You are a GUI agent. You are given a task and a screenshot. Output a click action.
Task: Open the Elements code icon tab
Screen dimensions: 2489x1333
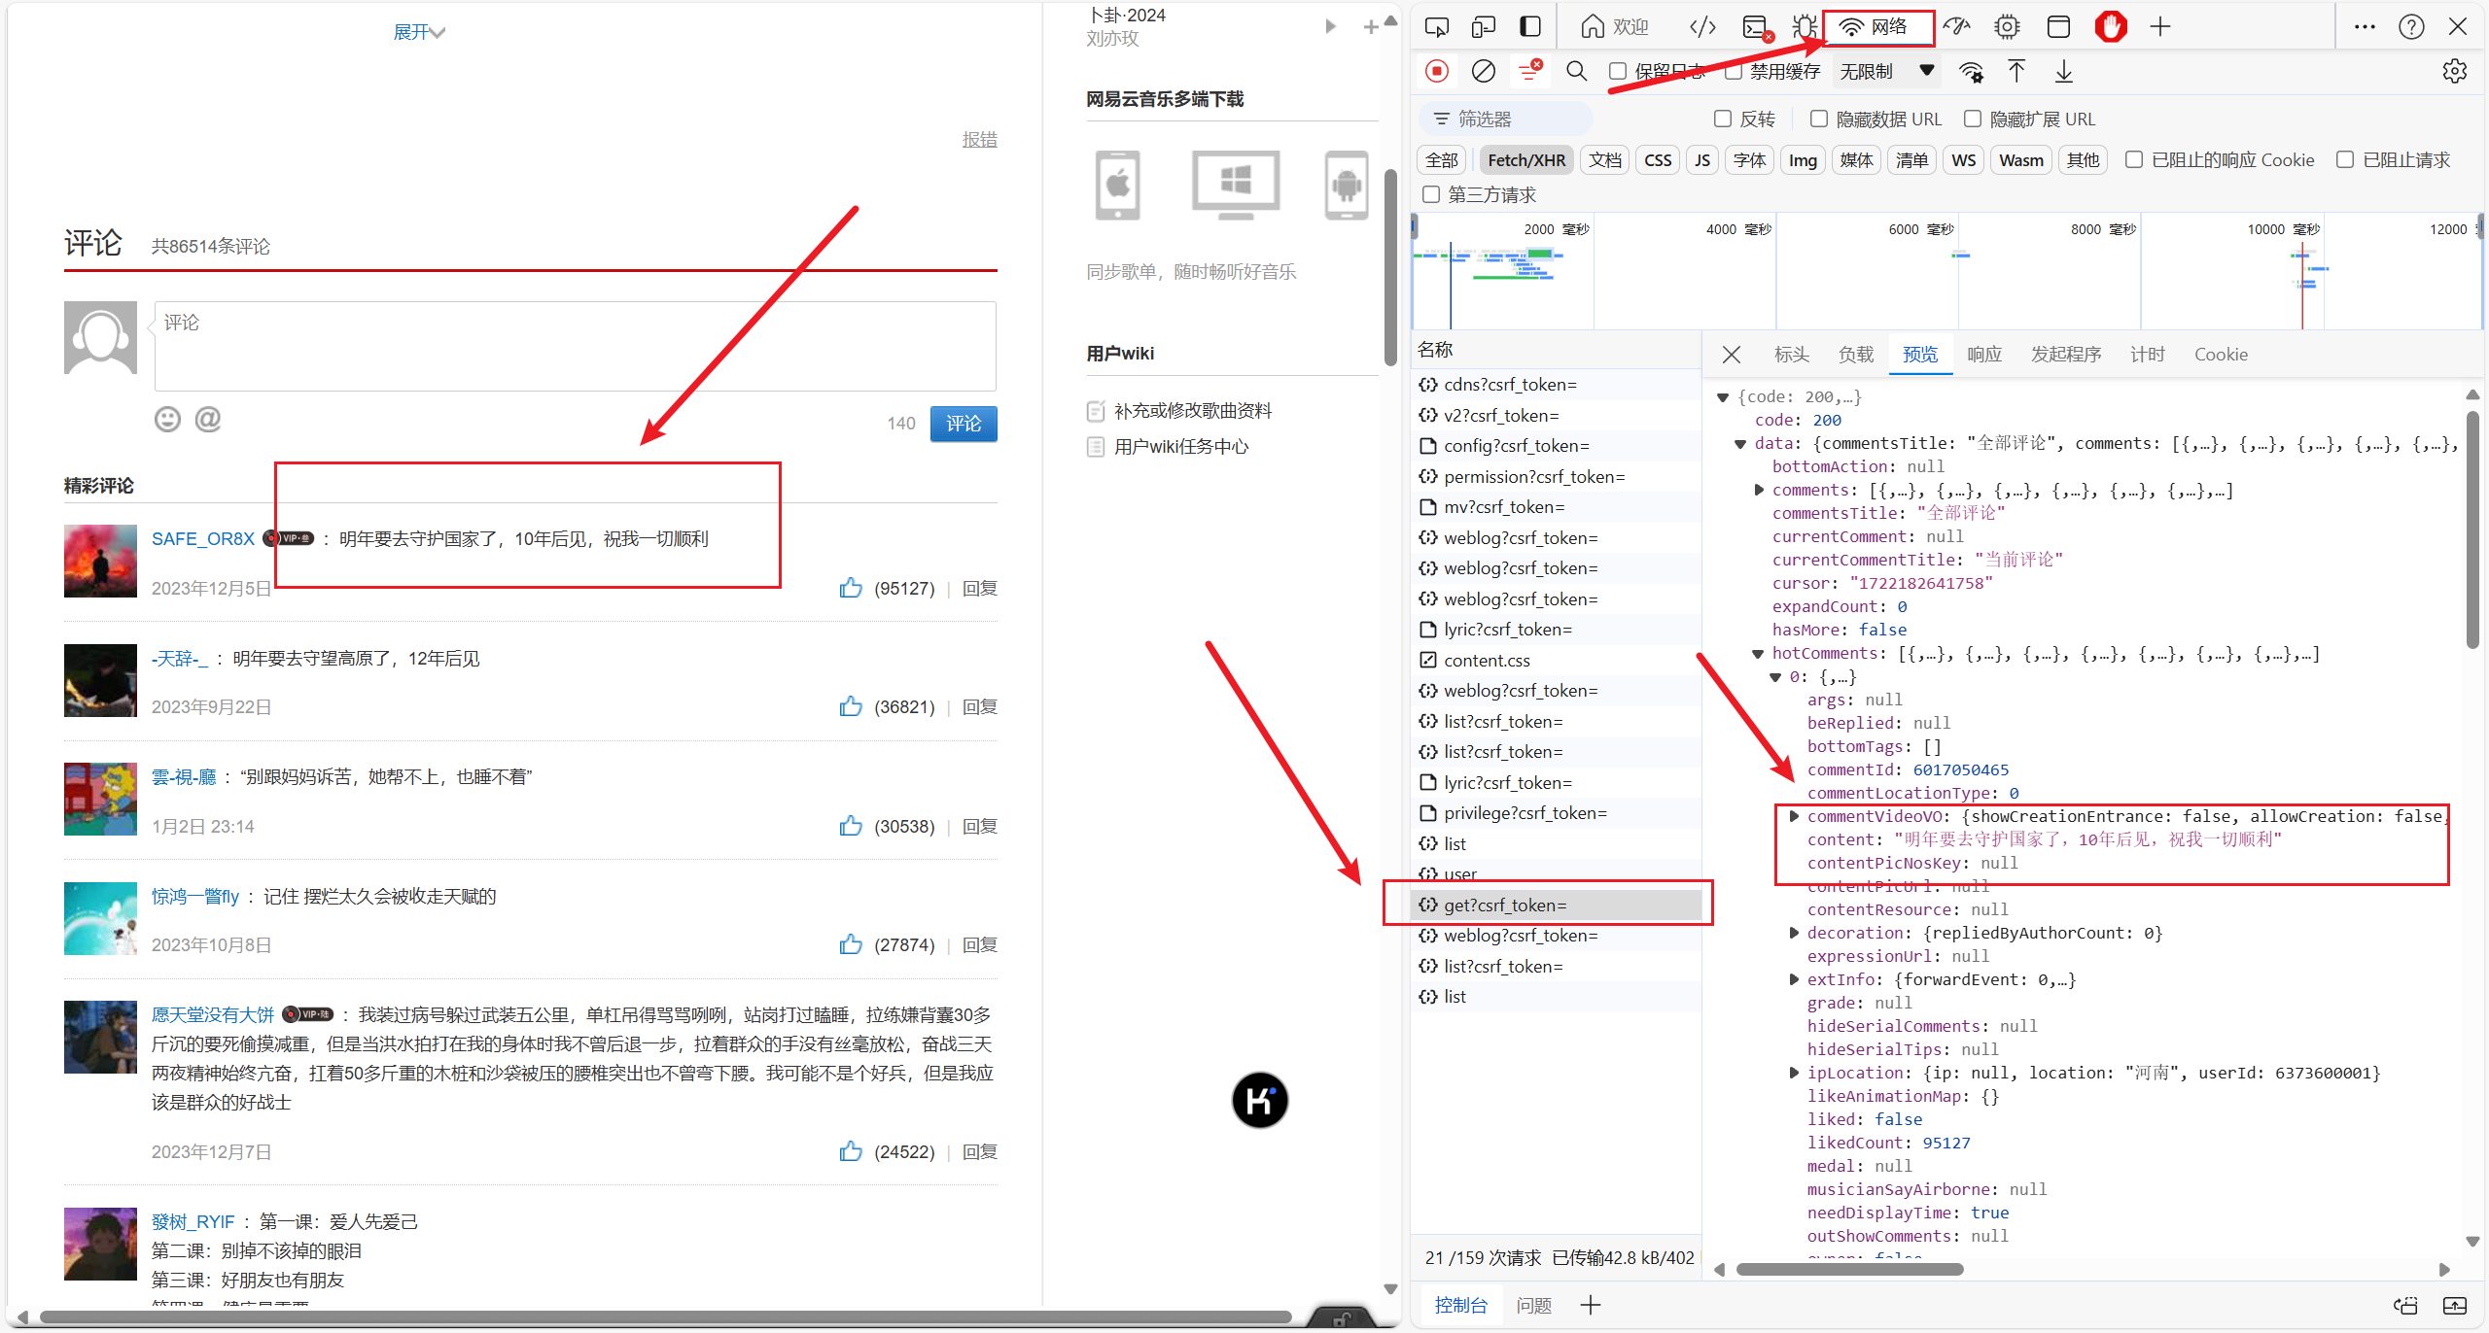(1702, 27)
